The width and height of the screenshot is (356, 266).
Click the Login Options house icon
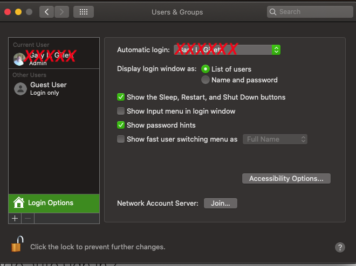tap(19, 202)
